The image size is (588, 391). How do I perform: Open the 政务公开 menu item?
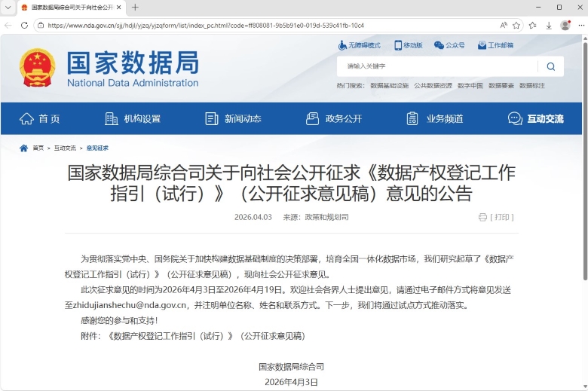[334, 118]
